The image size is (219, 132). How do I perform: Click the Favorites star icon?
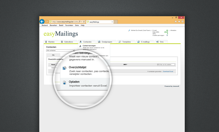(179, 22)
